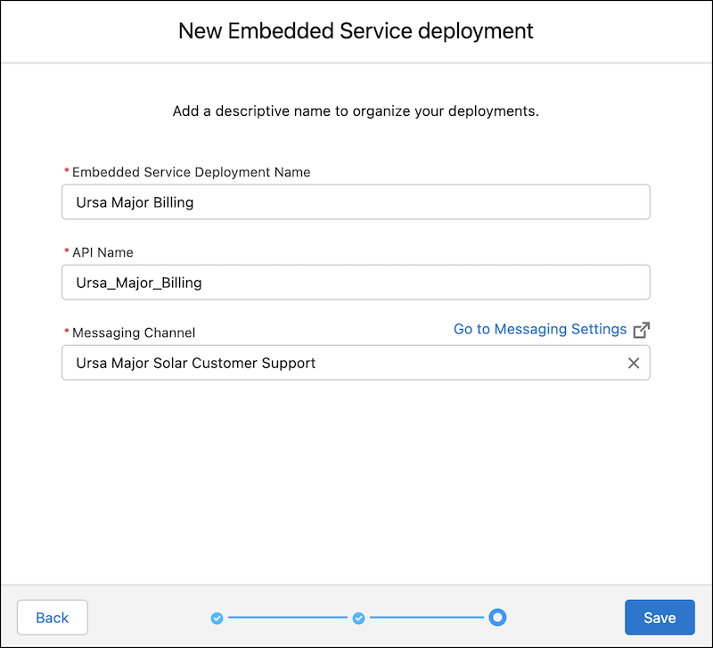Open Messaging Settings via the external link icon
The height and width of the screenshot is (648, 713).
641,329
